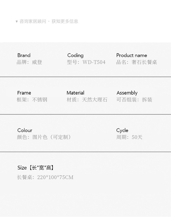The height and width of the screenshot is (222, 171).
Task: Select the Colour heading
Action: pyautogui.click(x=25, y=130)
